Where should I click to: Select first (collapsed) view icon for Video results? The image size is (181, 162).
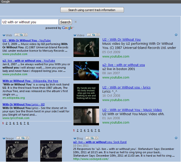(x=89, y=35)
